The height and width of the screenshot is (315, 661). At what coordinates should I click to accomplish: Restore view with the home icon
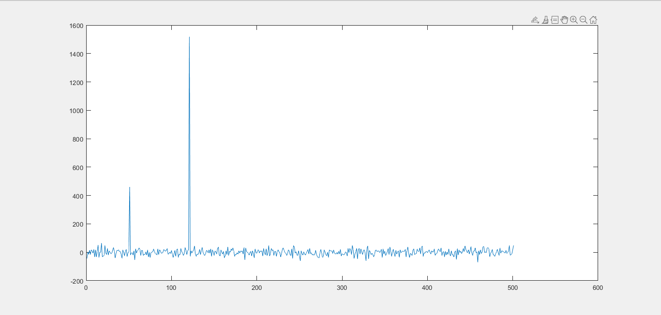tap(593, 20)
